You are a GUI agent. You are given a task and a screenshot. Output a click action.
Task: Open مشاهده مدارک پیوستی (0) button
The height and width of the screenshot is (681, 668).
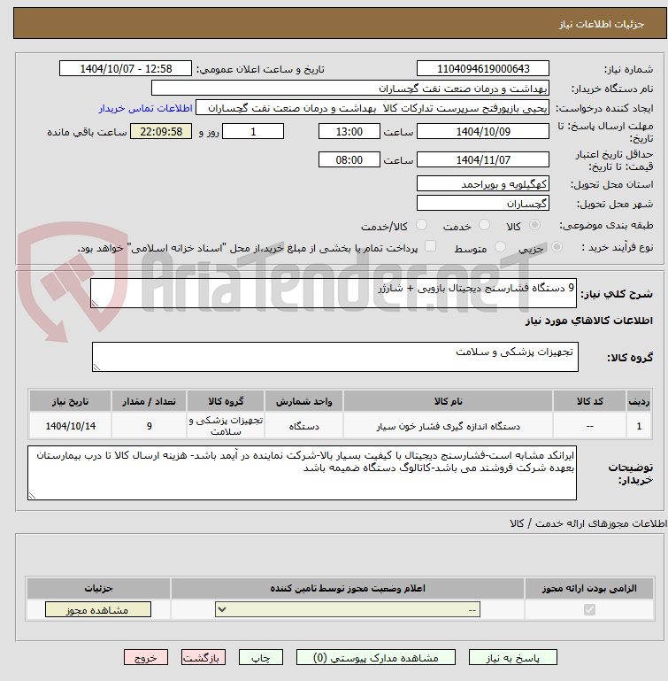(376, 658)
